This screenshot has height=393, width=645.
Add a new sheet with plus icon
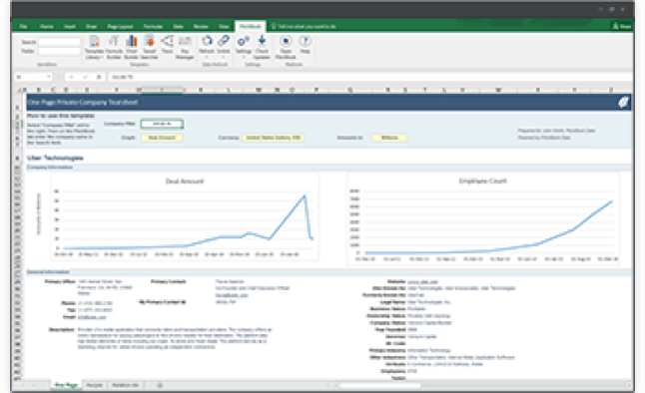[160, 385]
